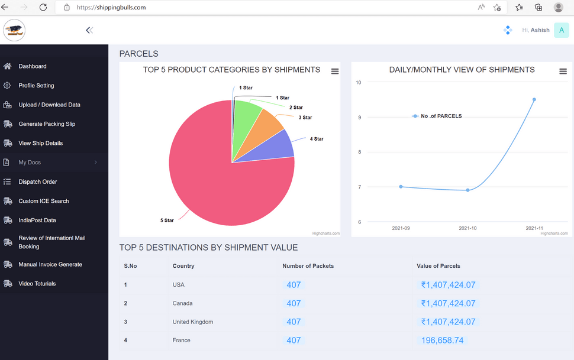Screen dimensions: 574x360
Task: Add page to favorites with star icon
Action: point(497,8)
